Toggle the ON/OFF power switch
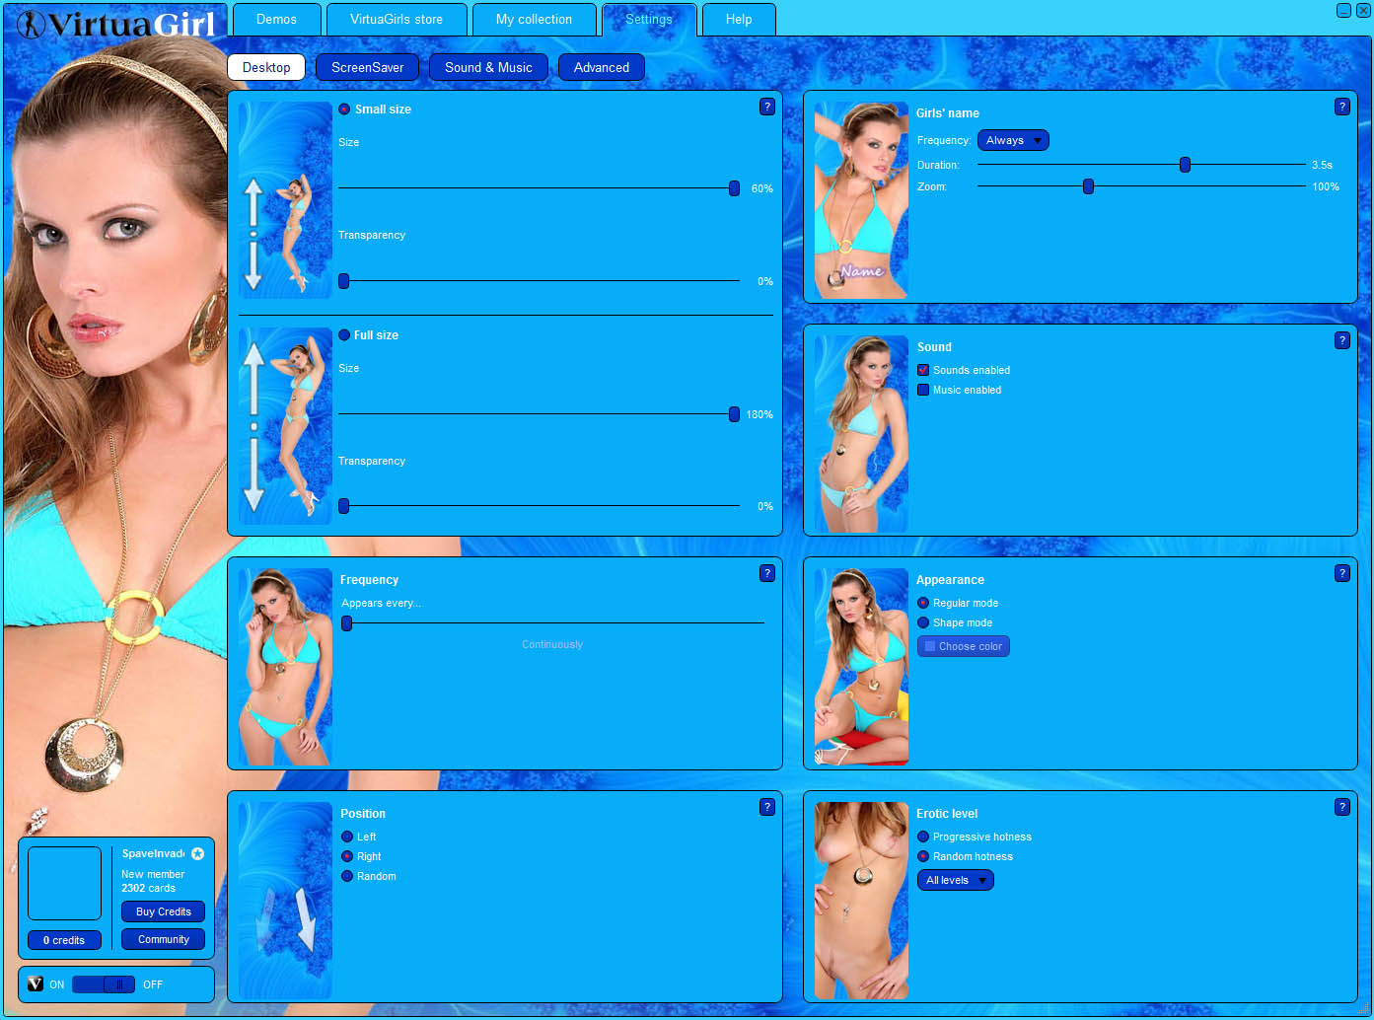This screenshot has width=1374, height=1020. click(x=104, y=984)
